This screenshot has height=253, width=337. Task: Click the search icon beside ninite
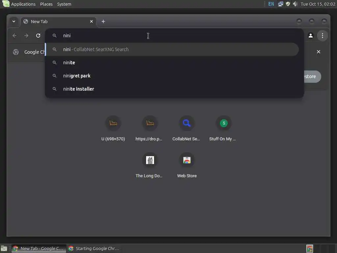pyautogui.click(x=55, y=63)
